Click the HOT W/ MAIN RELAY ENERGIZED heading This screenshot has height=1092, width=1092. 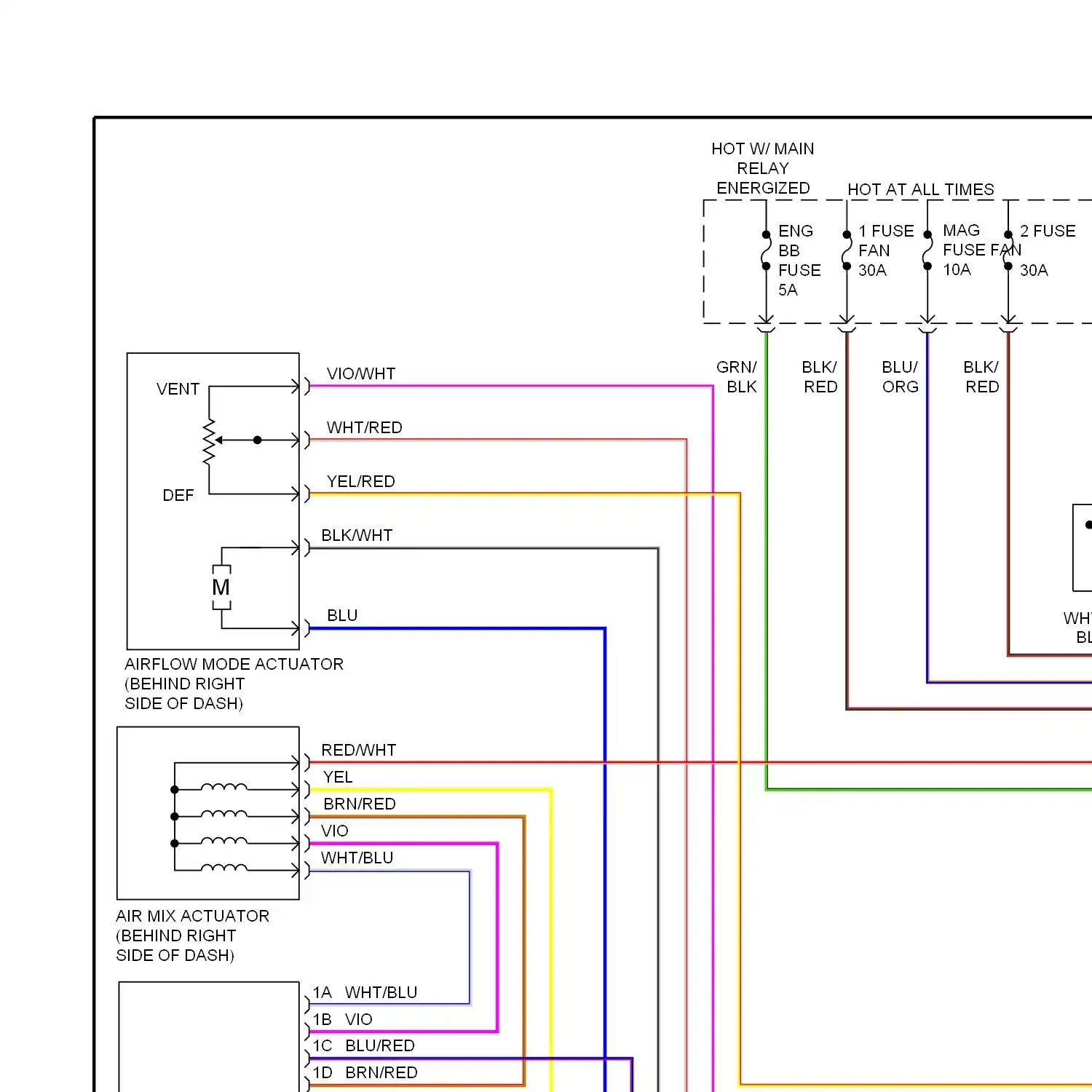[x=763, y=168]
